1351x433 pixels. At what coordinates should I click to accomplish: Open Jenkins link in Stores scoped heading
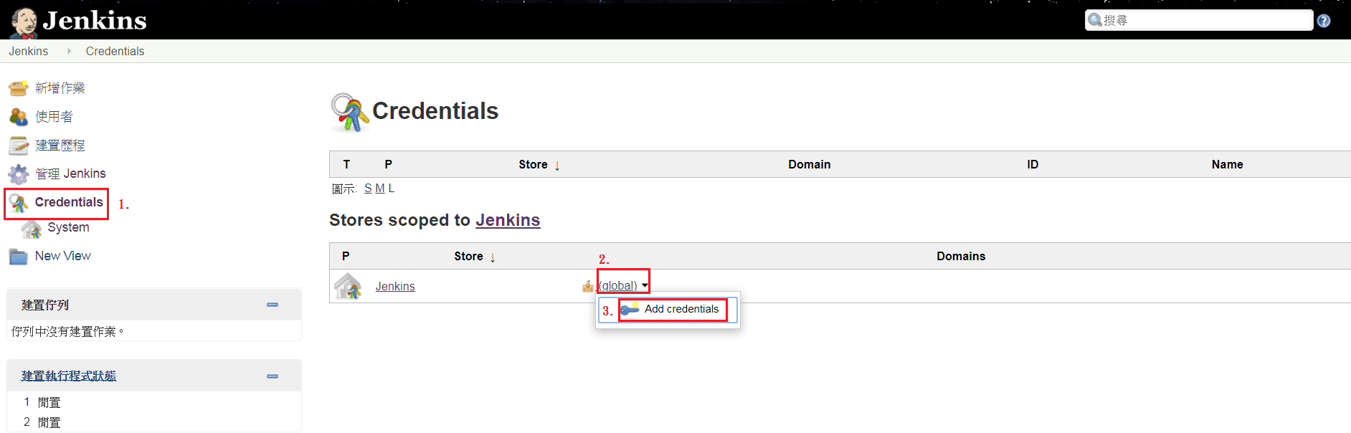[508, 220]
